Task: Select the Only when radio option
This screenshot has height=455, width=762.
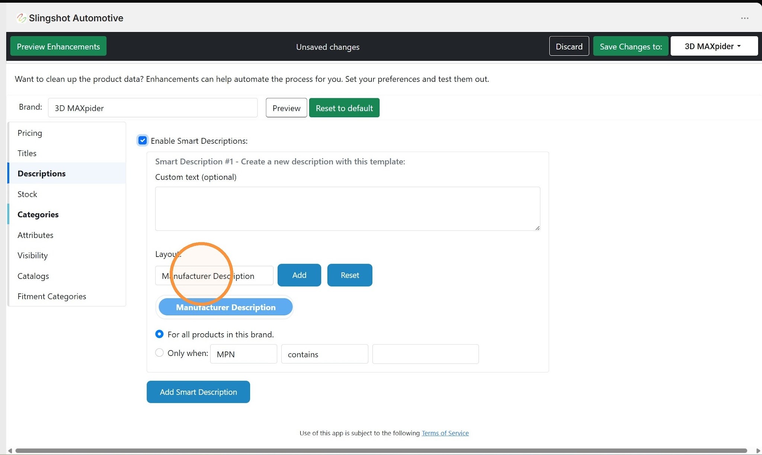Action: point(159,353)
